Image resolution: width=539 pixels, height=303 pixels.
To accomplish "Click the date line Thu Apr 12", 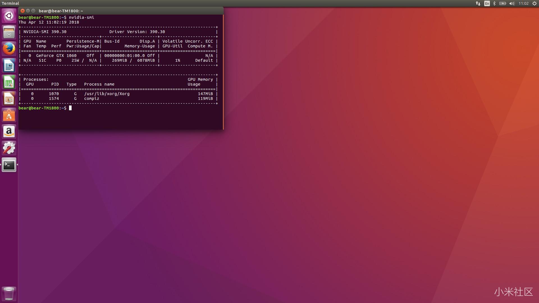I will [x=49, y=22].
